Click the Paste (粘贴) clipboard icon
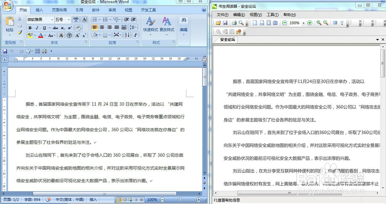The width and height of the screenshot is (386, 204). [9, 22]
